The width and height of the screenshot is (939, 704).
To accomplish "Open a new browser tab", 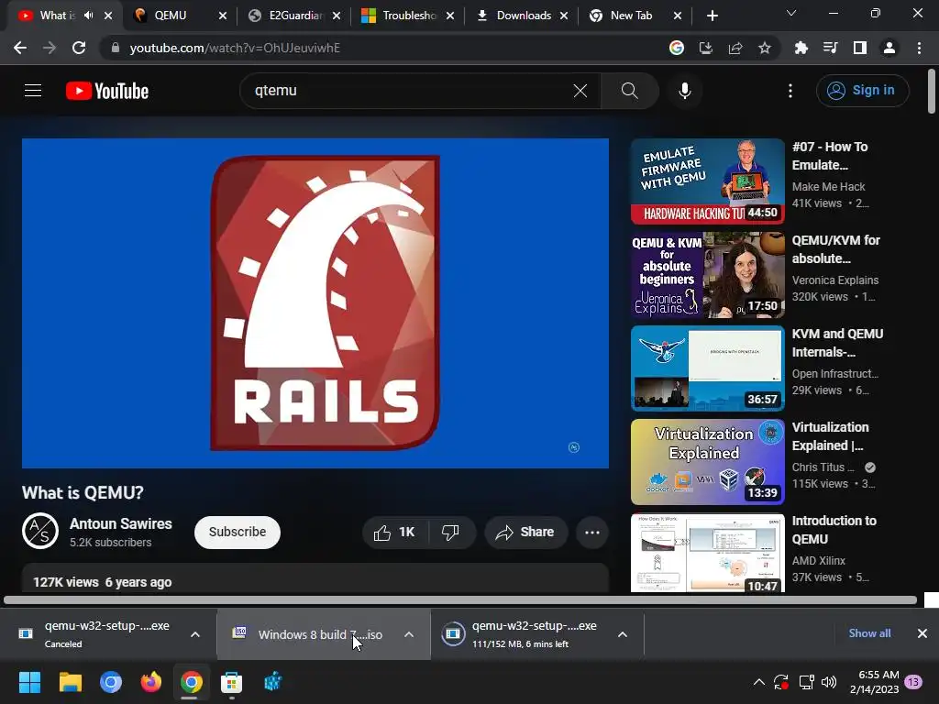I will [712, 16].
